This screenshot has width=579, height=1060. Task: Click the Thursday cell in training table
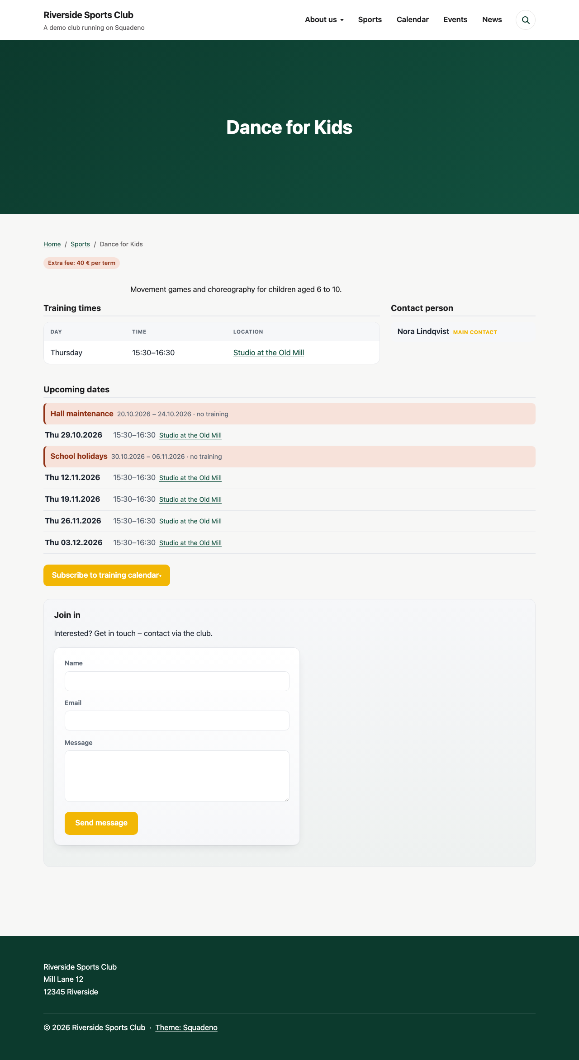[x=66, y=353]
